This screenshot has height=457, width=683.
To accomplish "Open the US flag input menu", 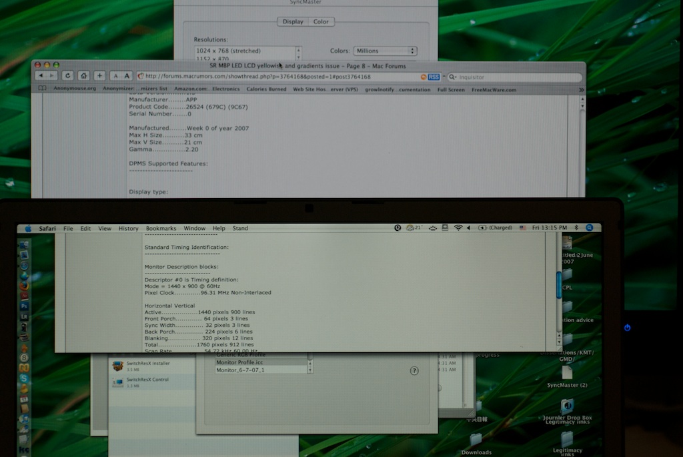I will pyautogui.click(x=523, y=227).
